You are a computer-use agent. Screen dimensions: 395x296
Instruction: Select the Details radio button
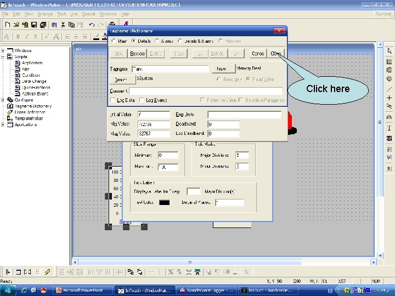134,41
